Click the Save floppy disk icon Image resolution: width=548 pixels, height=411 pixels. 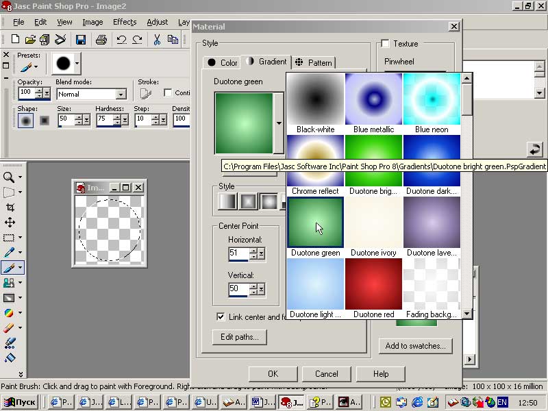click(x=80, y=40)
